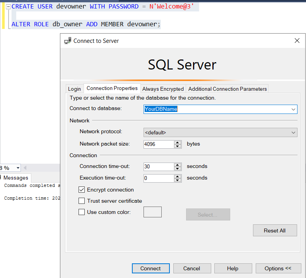
Task: Click the Execution time-out field
Action: tap(159, 178)
